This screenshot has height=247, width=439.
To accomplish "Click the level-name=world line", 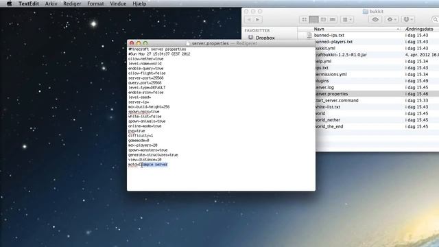I will tap(145, 64).
